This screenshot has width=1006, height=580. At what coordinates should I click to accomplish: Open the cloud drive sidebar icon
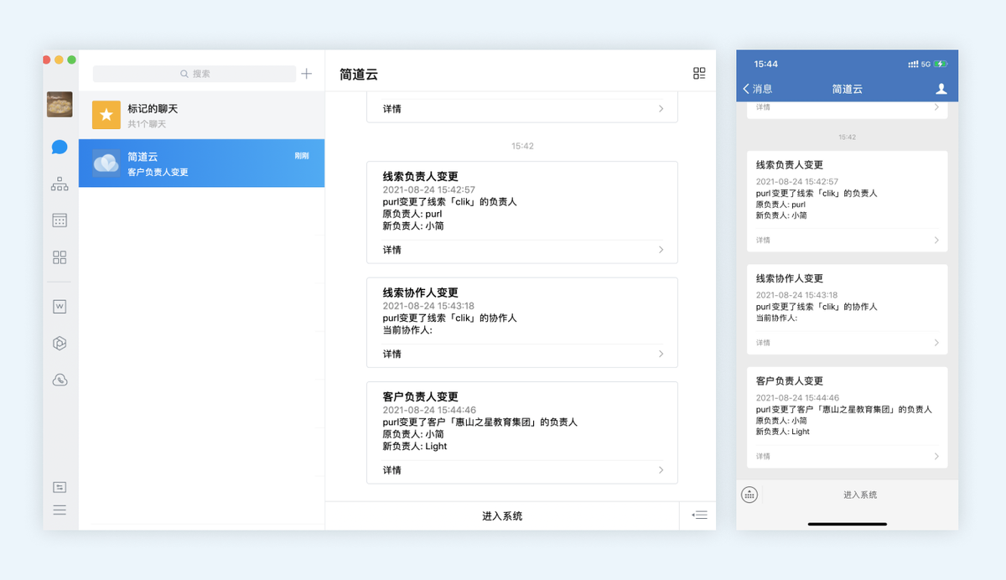(x=60, y=381)
